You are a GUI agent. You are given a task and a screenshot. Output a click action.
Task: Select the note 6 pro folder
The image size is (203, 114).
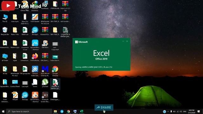click(x=15, y=18)
